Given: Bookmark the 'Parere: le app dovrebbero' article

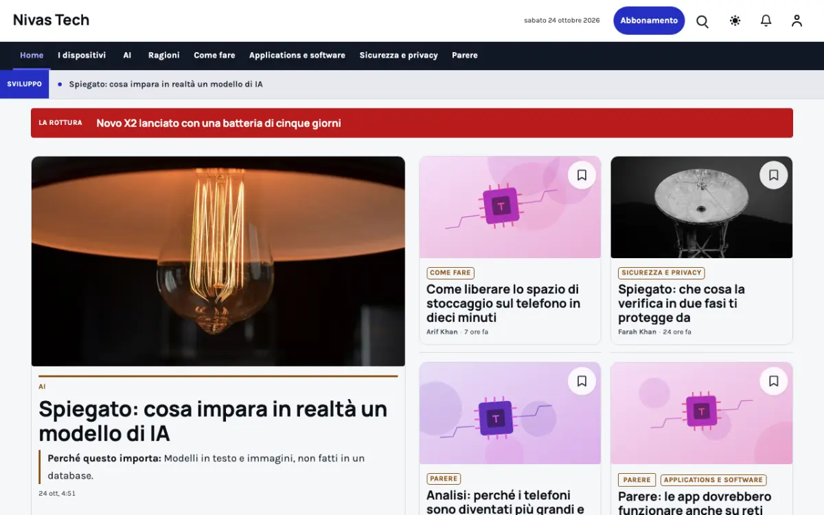Looking at the screenshot, I should pyautogui.click(x=773, y=380).
